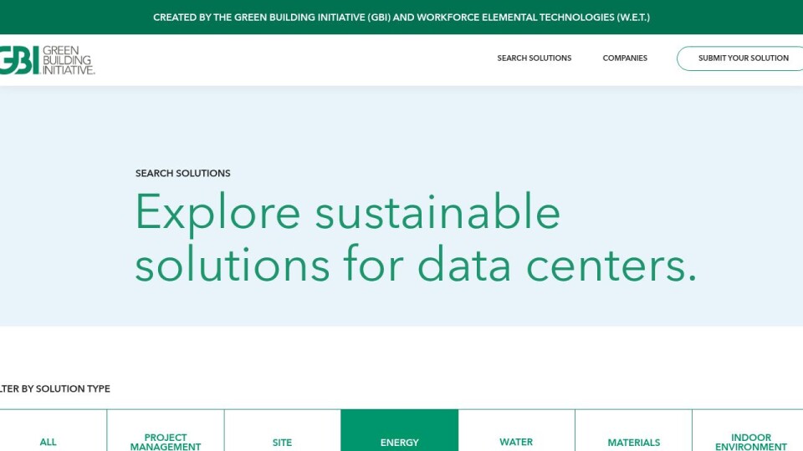
Task: Select the All solution type filter
Action: (x=49, y=442)
